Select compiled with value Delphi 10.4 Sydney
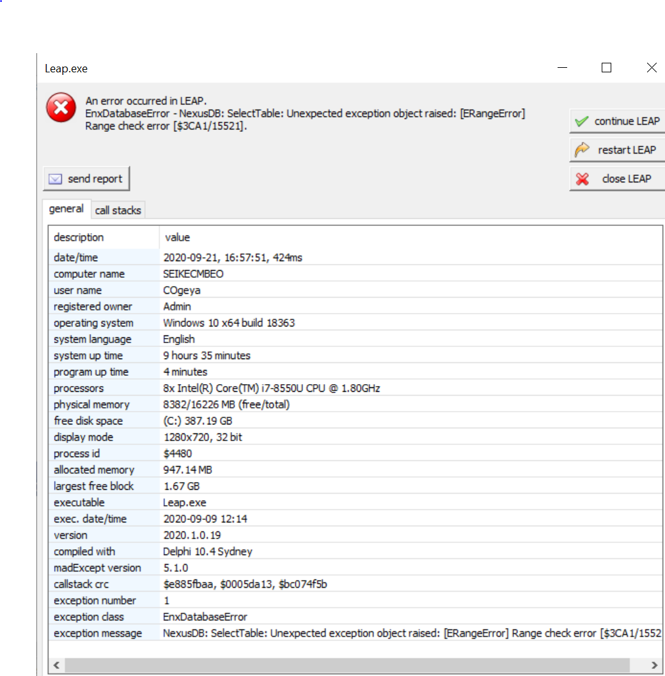The width and height of the screenshot is (665, 676). click(207, 552)
